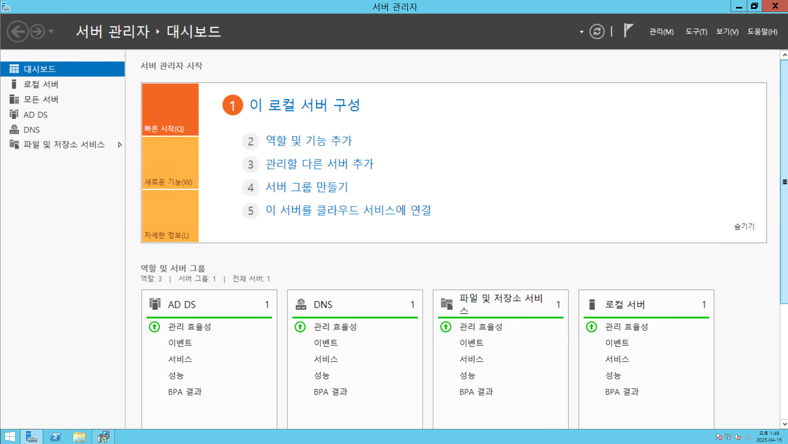Select 모든 서버 in the sidebar
Image resolution: width=788 pixels, height=444 pixels.
coord(62,99)
